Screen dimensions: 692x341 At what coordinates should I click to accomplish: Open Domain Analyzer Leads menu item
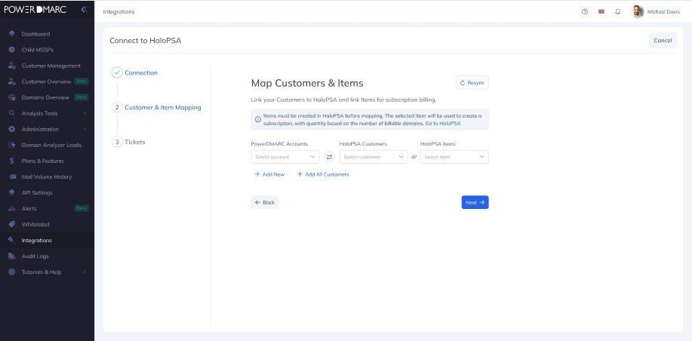point(51,145)
